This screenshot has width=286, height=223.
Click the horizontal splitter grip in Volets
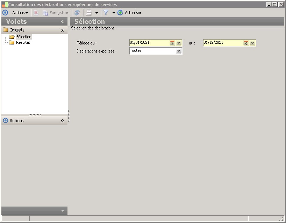click(x=35, y=115)
